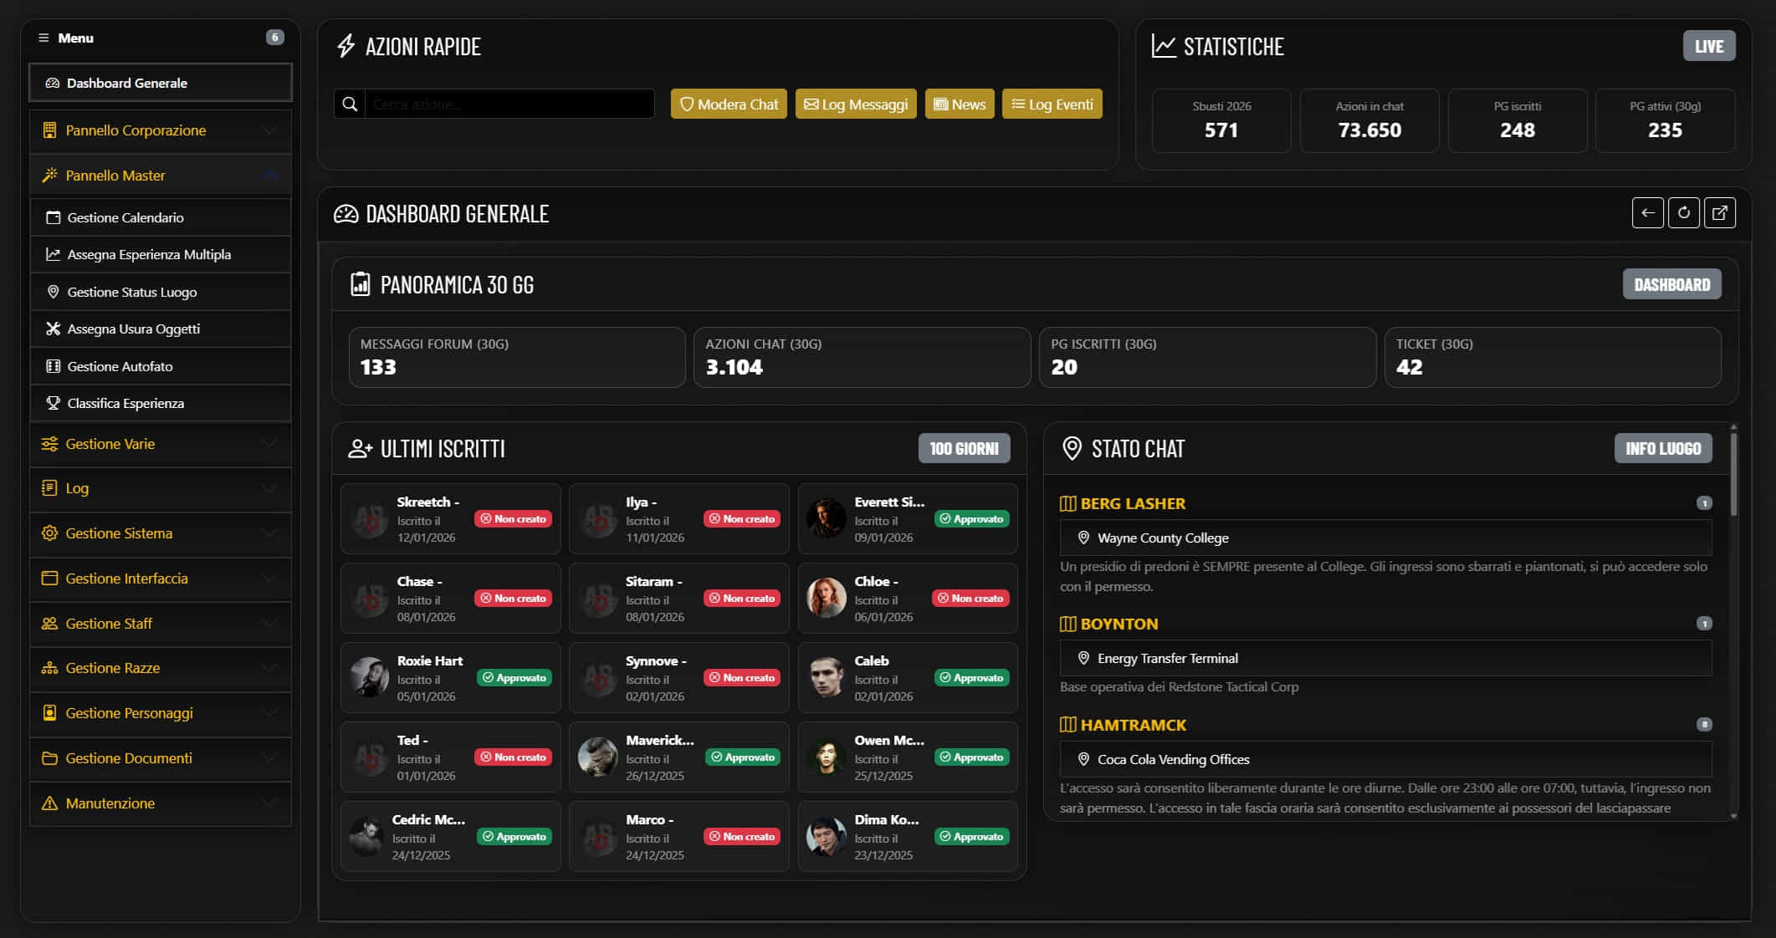Screen dimensions: 1776x938
Task: Open dashboard in new window icon
Action: [1720, 213]
